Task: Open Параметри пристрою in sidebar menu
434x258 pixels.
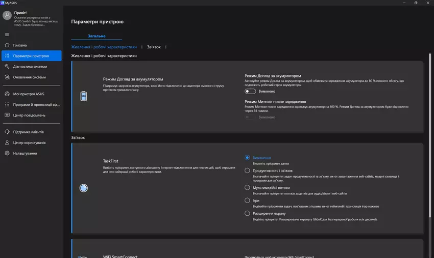Action: click(x=31, y=56)
